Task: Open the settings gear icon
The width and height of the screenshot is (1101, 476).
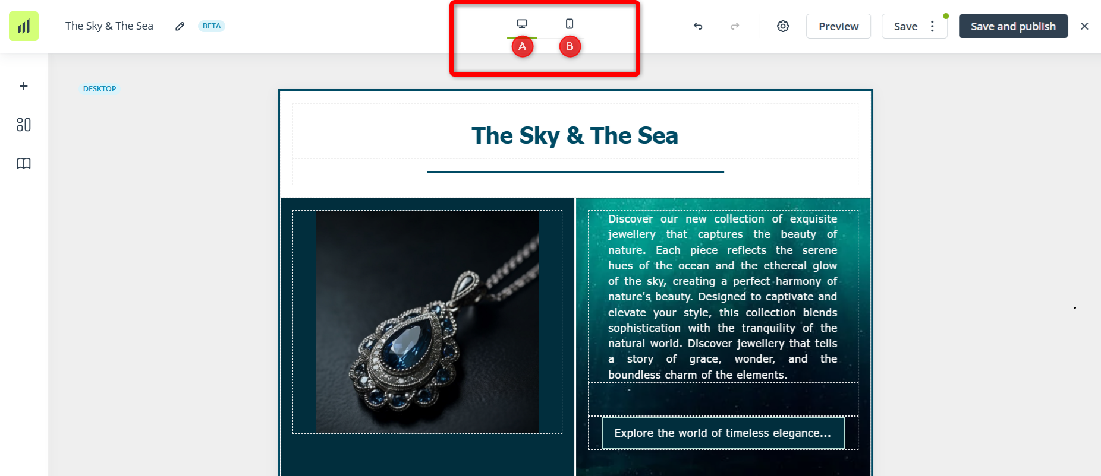Action: [x=783, y=26]
